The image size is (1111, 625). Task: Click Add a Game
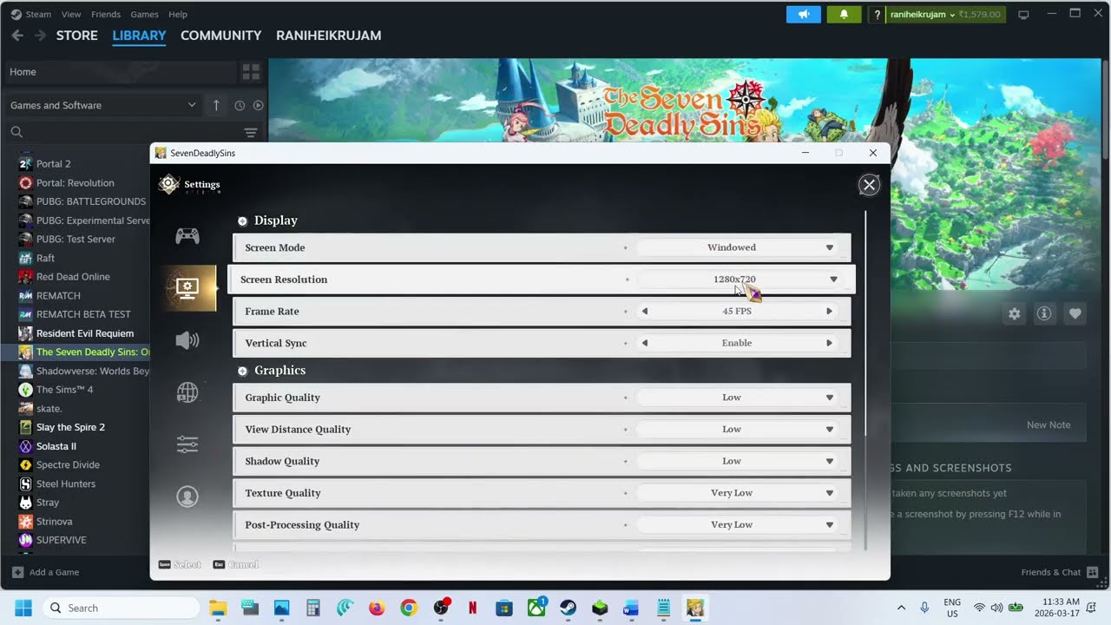tap(46, 572)
